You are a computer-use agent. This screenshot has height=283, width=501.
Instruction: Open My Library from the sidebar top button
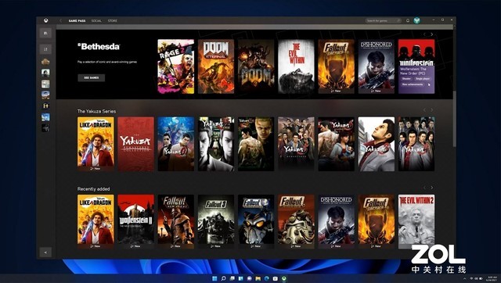tap(45, 33)
